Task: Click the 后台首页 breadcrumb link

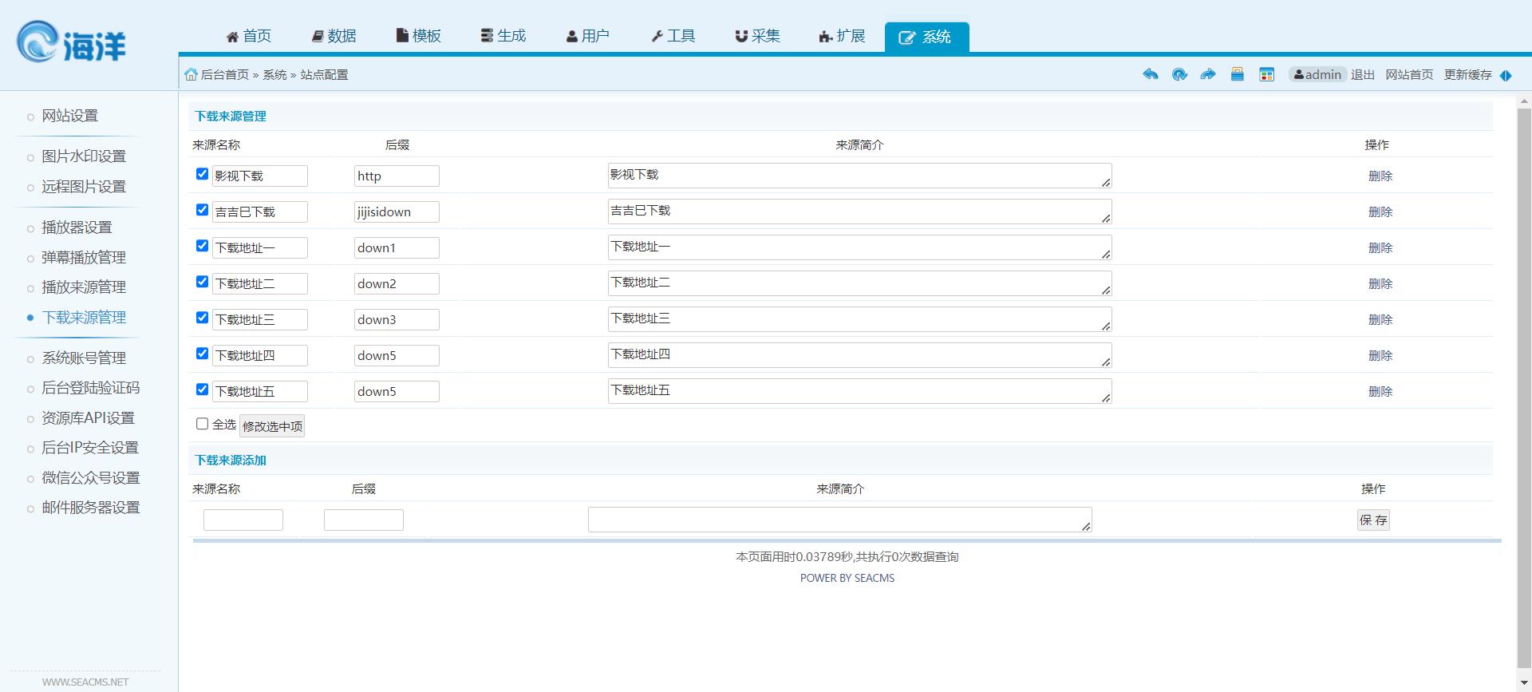Action: coord(225,74)
